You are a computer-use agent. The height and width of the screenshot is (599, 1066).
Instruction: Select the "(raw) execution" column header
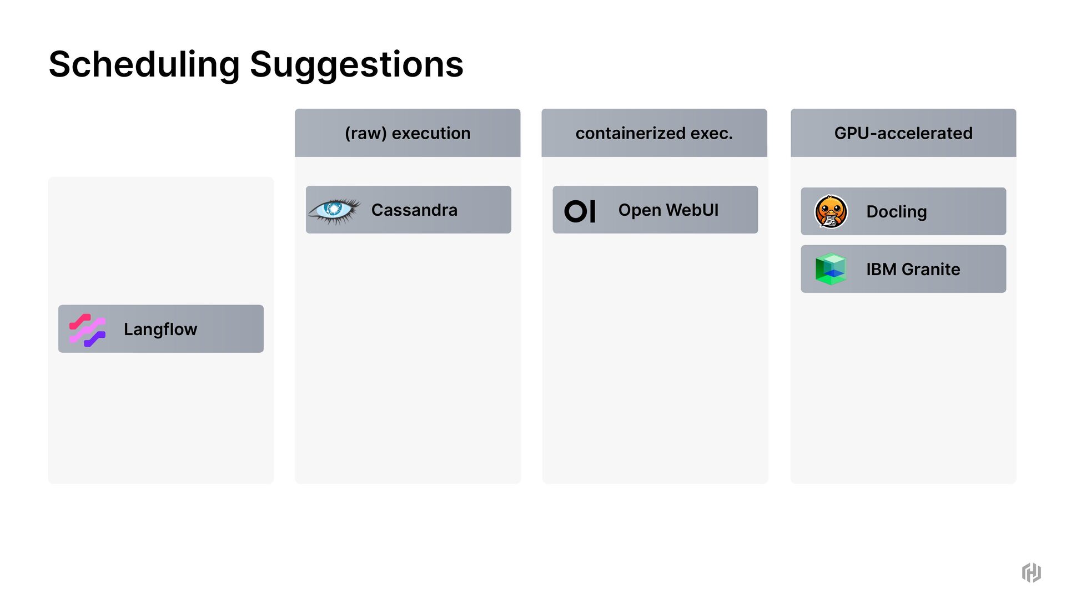(408, 133)
